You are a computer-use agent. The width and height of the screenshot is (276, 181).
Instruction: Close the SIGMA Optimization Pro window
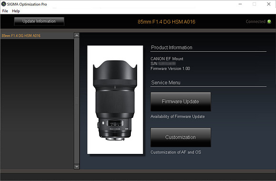point(268,4)
